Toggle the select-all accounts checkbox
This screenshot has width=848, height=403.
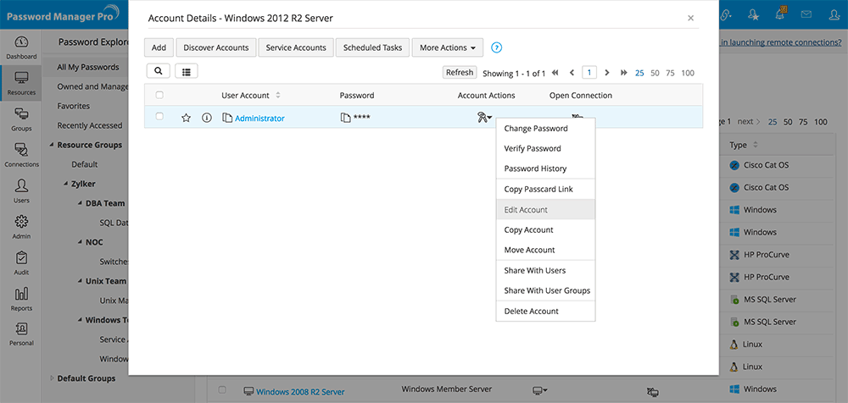tap(159, 95)
